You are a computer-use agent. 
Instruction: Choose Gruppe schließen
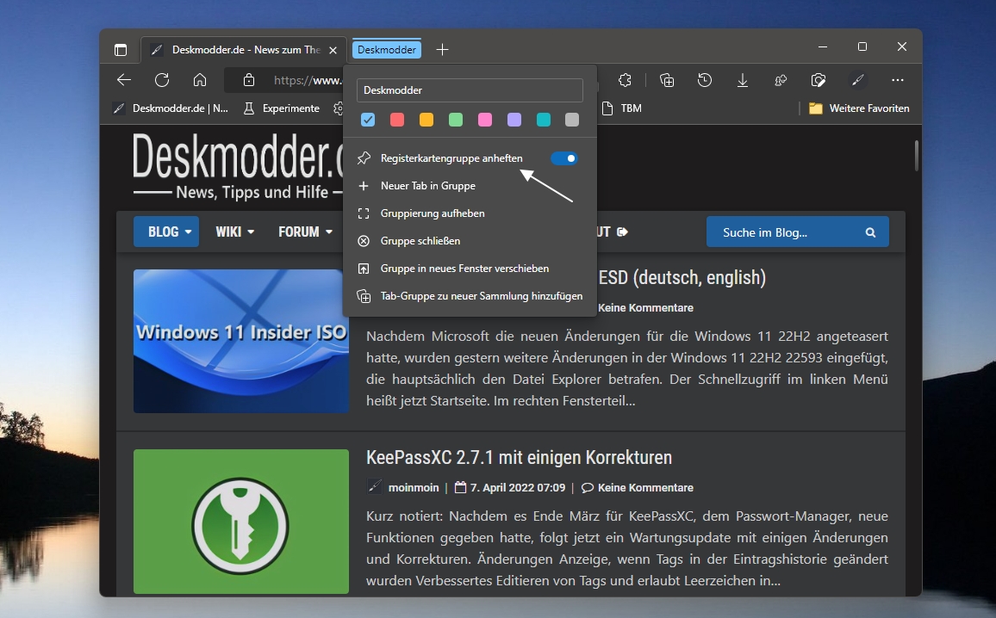[x=470, y=241]
